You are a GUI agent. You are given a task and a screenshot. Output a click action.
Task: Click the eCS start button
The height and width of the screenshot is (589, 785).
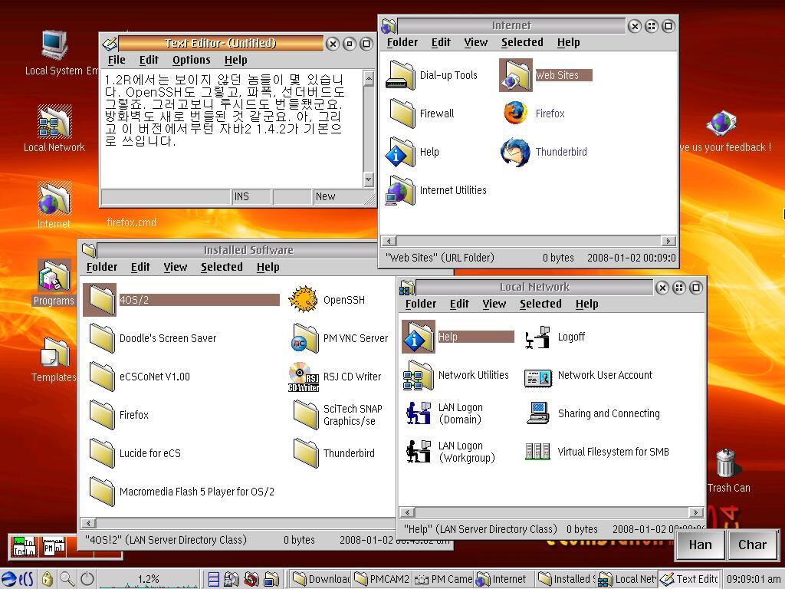coord(18,579)
